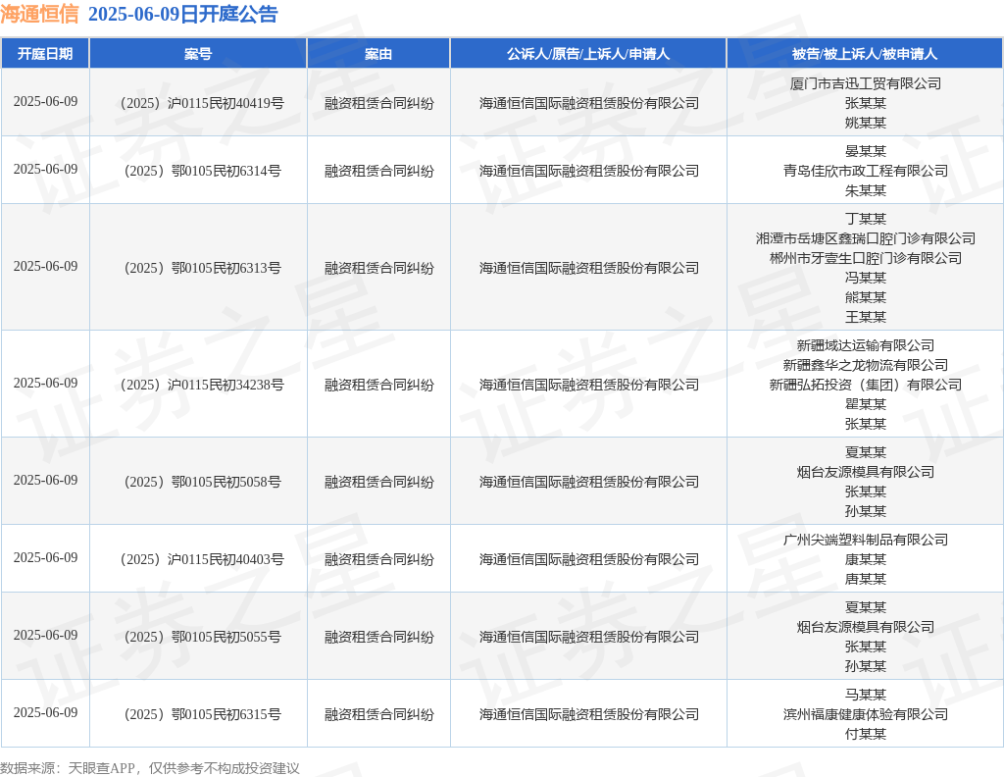Click defendant 冯某某
1004x777 pixels.
click(x=866, y=278)
